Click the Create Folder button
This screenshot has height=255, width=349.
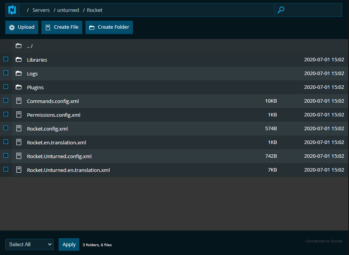point(109,27)
